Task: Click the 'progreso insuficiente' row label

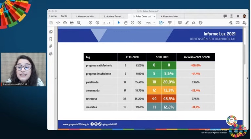Action: (98, 74)
